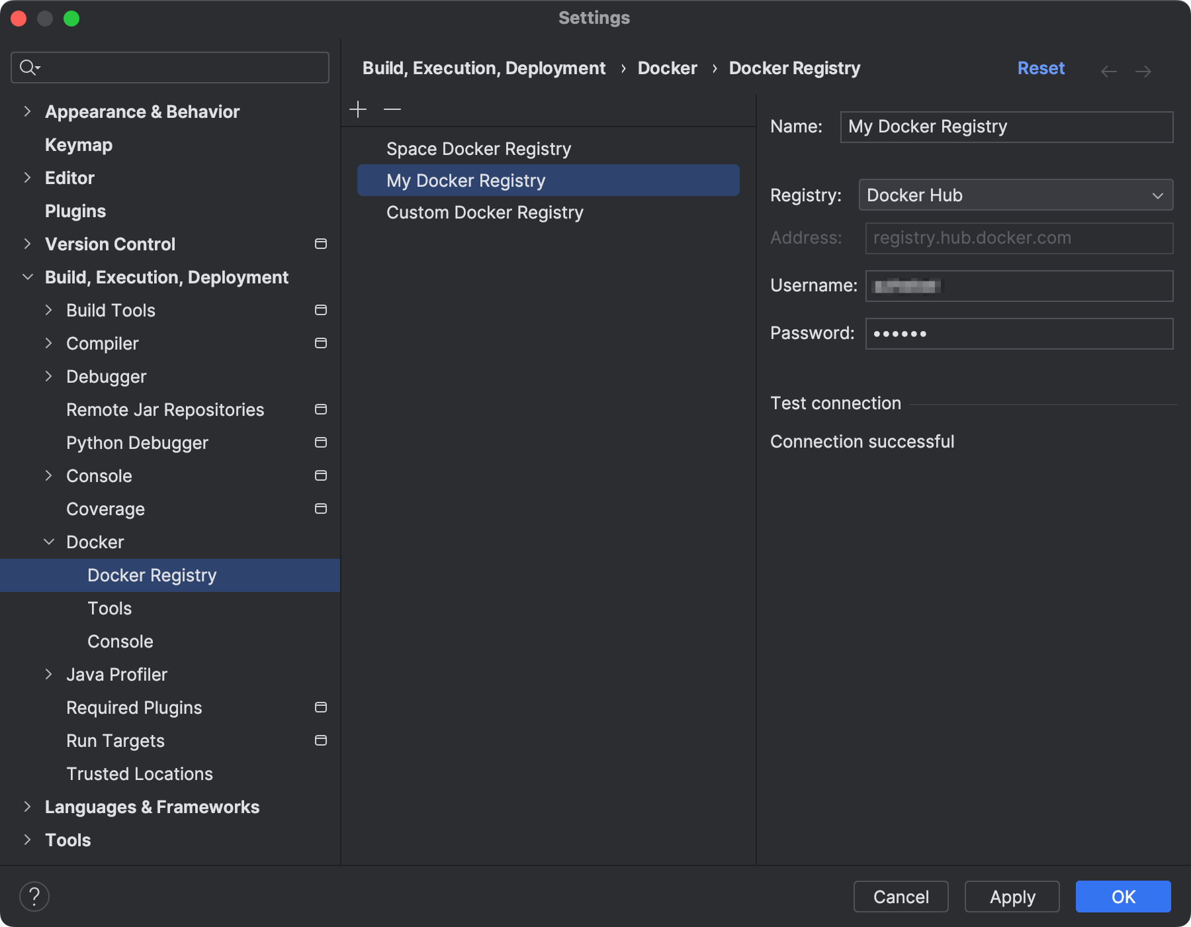Click the minus icon to remove a registry

392,109
